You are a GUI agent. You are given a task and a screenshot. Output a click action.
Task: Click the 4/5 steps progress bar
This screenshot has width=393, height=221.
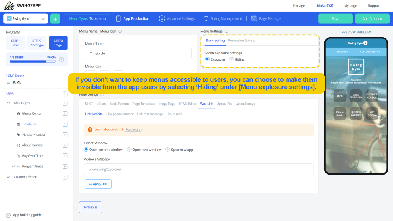click(33, 61)
